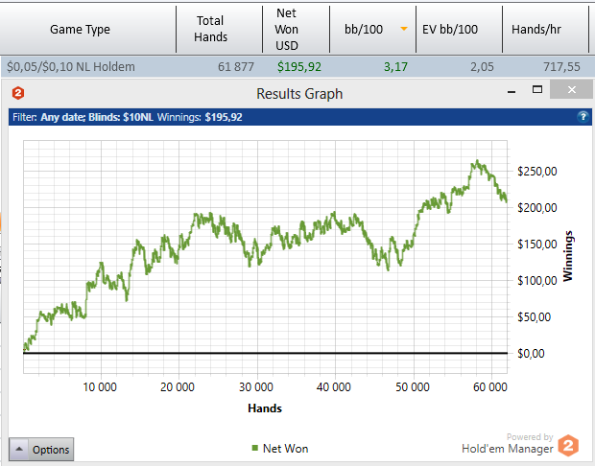
Task: Click the 20 000 hands axis label
Action: click(178, 386)
